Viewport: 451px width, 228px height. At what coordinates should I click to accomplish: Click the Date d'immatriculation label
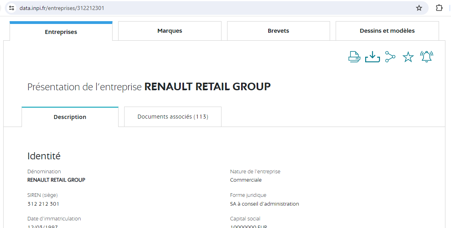(x=54, y=219)
